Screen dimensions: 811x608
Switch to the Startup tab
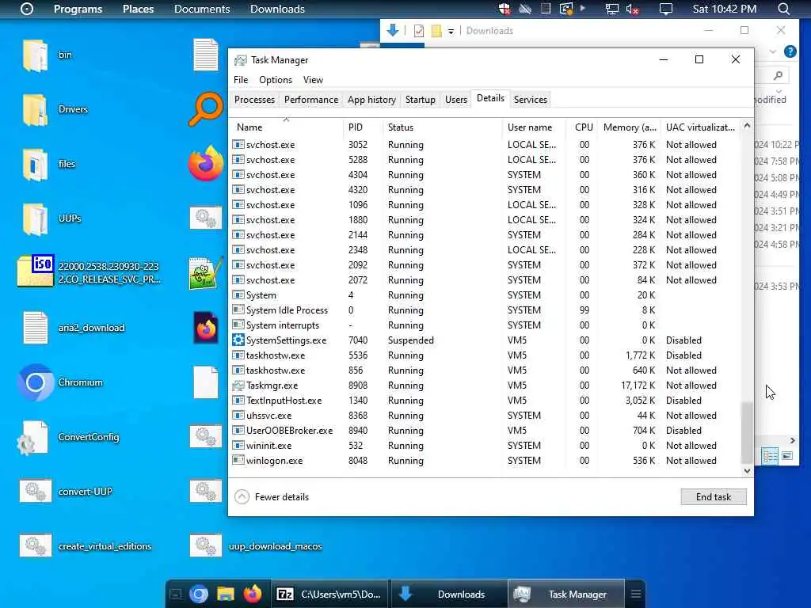[x=420, y=99]
